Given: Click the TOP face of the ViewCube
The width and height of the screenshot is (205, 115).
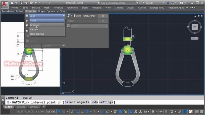Looking at the screenshot, I should click(195, 27).
